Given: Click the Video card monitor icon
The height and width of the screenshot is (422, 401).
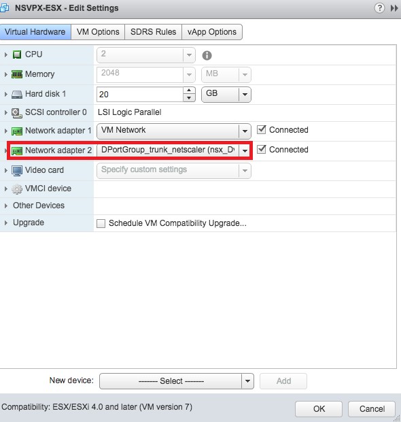Looking at the screenshot, I should (x=17, y=171).
